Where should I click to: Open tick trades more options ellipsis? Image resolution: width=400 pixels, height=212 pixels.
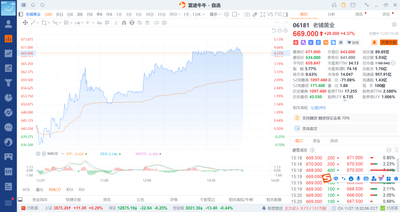(x=389, y=150)
